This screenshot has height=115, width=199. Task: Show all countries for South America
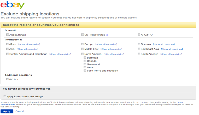pos(171,54)
